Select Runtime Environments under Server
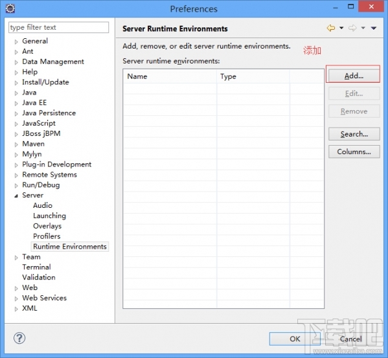This screenshot has width=388, height=358. point(70,247)
